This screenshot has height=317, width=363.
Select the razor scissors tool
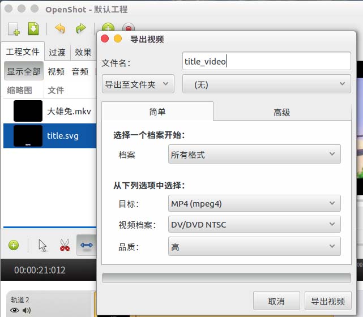tap(65, 245)
